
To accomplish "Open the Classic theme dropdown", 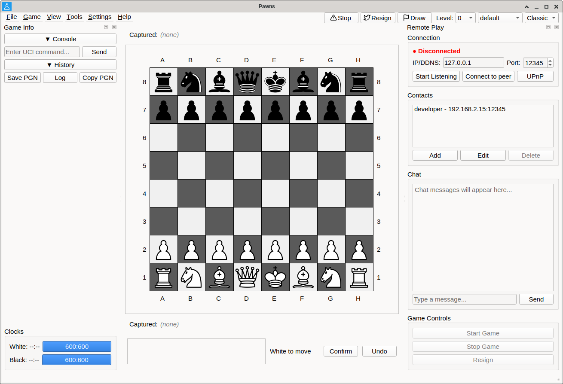I will pyautogui.click(x=542, y=18).
